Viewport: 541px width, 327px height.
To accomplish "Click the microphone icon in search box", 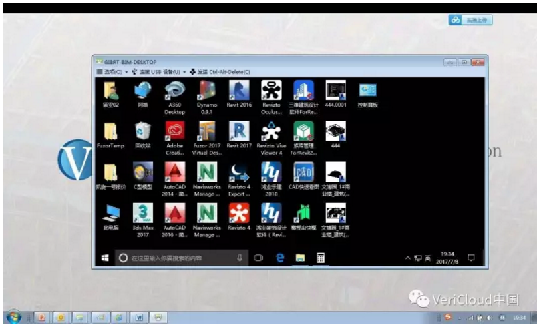I will [240, 258].
